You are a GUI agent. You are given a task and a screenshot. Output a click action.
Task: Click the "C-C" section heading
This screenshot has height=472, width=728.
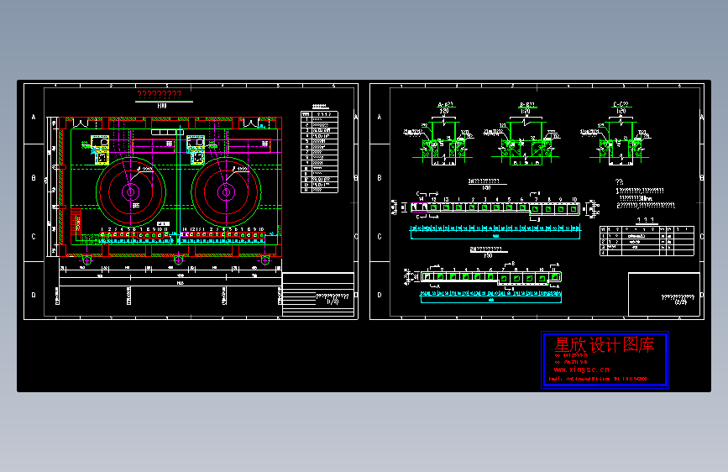click(x=621, y=105)
